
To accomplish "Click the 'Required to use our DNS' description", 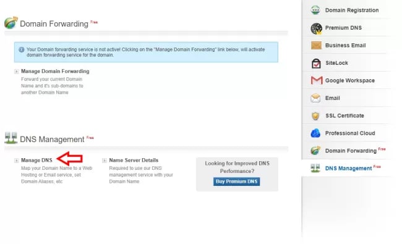I will (141, 175).
